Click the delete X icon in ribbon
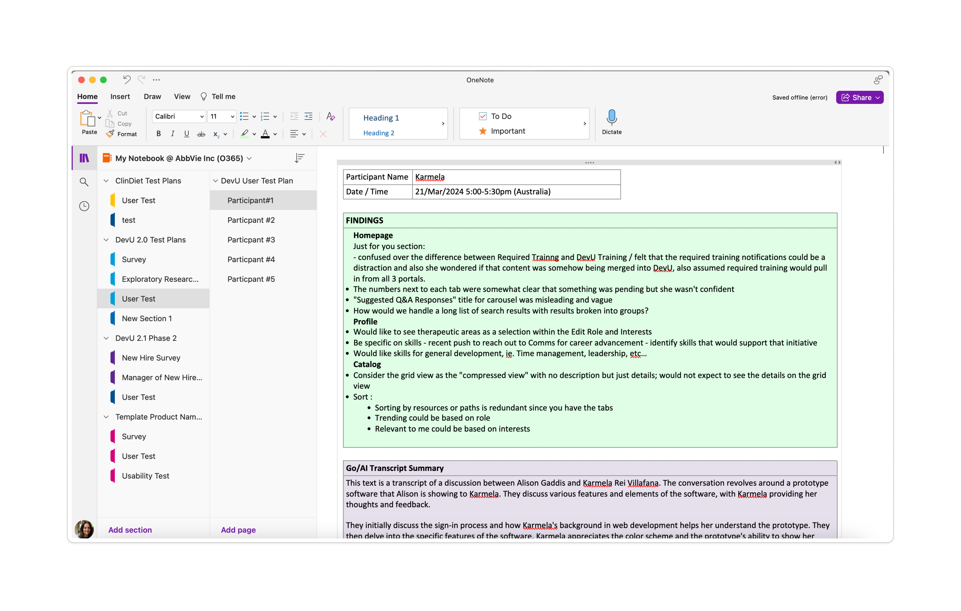 (x=323, y=134)
